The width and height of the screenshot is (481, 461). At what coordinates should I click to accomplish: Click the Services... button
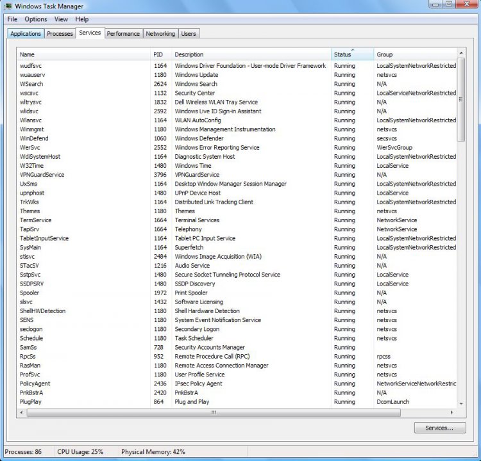coord(440,428)
